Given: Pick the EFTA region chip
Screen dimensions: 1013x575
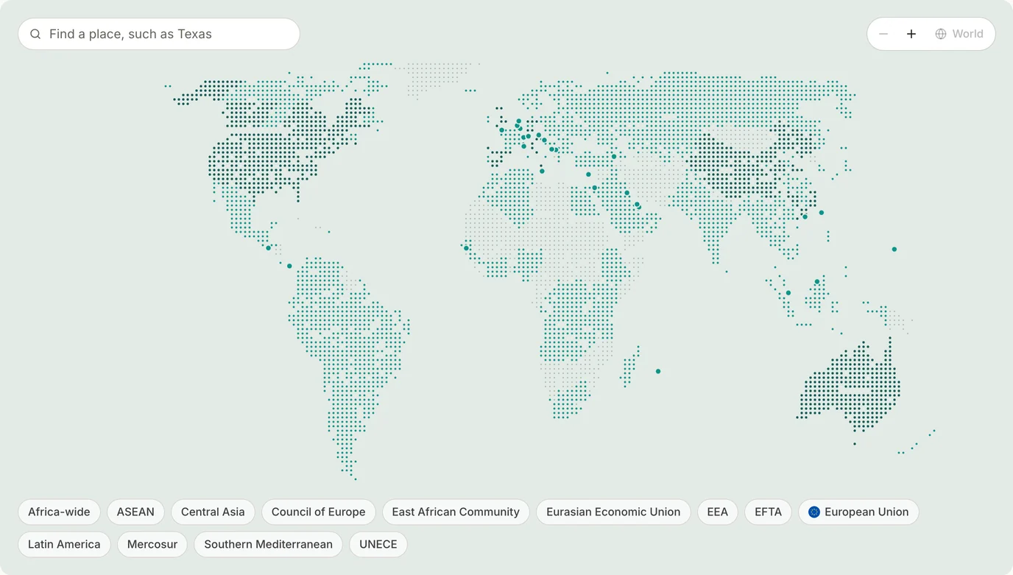Looking at the screenshot, I should pos(768,512).
